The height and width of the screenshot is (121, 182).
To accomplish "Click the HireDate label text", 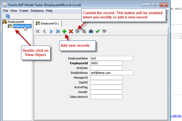I will [x=82, y=68].
